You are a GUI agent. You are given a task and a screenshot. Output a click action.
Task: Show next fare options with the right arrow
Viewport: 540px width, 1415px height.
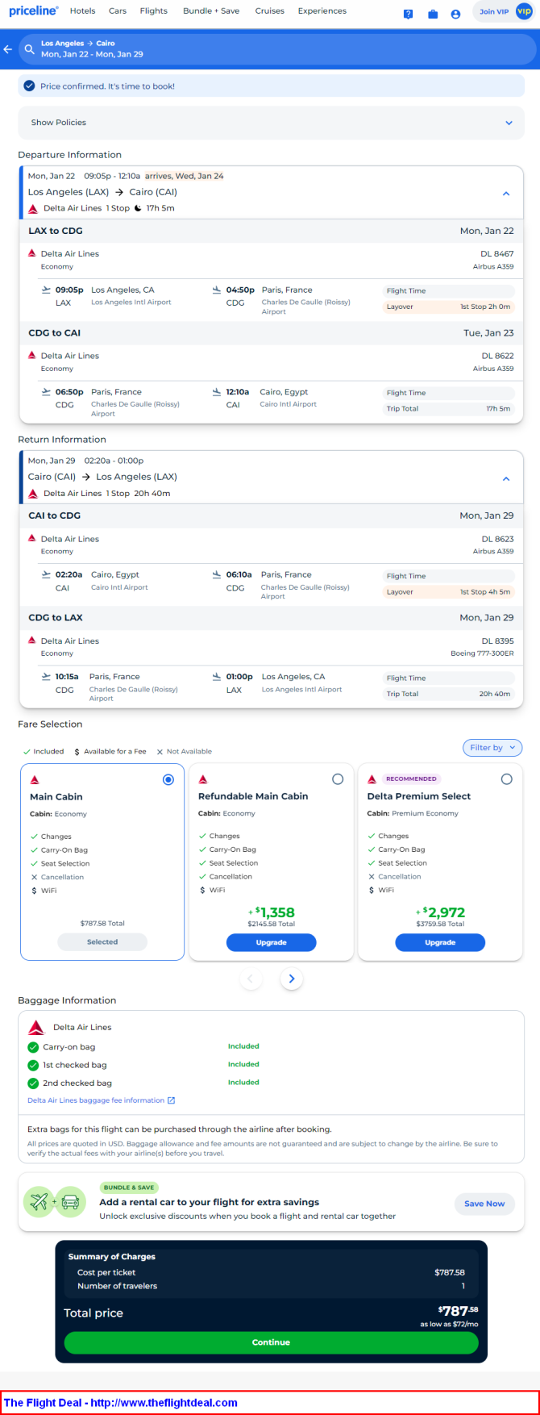click(x=292, y=979)
